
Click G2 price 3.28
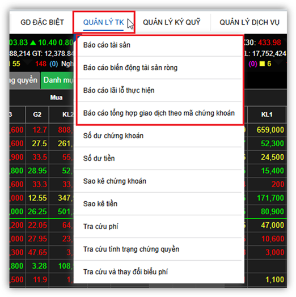click(40, 266)
